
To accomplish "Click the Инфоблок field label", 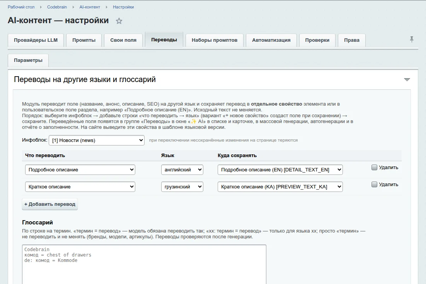I will 35,140.
